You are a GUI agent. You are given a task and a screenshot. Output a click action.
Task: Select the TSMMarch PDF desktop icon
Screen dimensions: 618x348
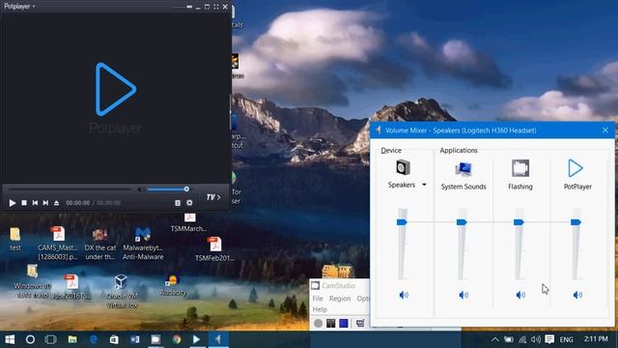pos(189,222)
